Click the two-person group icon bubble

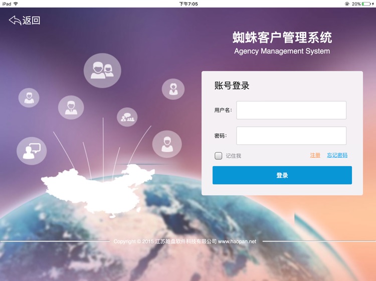click(102, 70)
